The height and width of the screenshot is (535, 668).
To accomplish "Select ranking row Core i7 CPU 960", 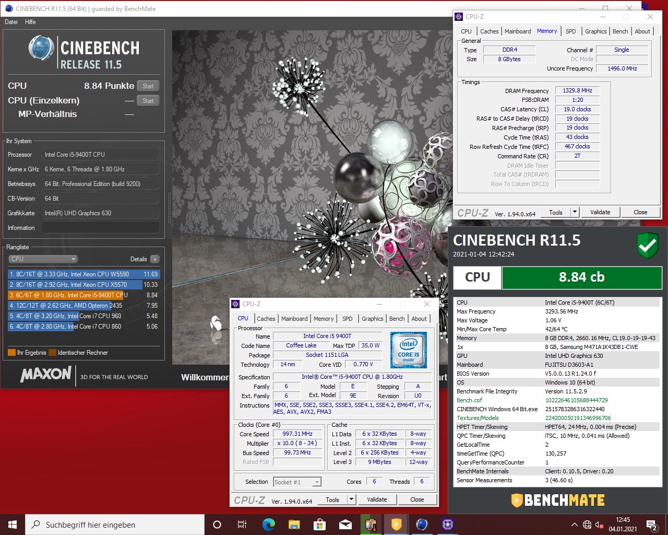I will (83, 316).
